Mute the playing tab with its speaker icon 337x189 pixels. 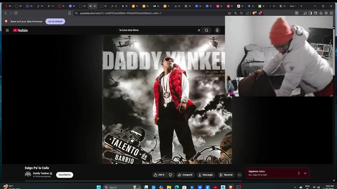point(91,6)
